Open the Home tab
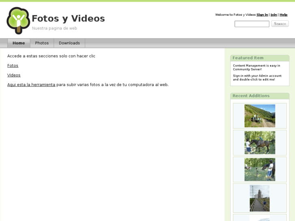The image size is (295, 221). [x=19, y=43]
